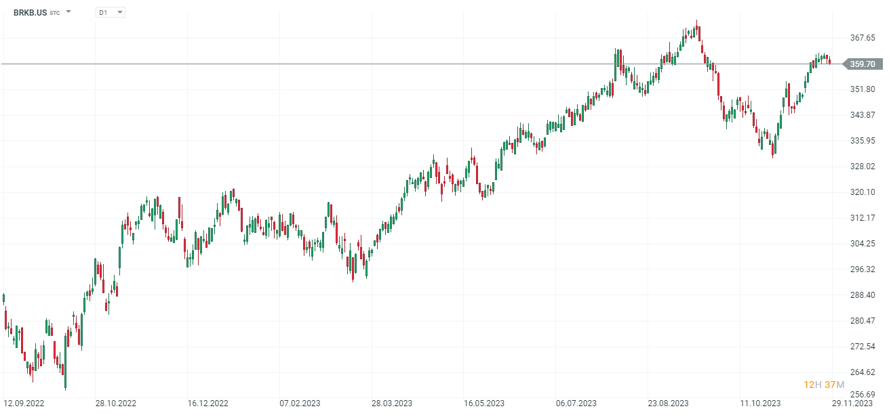Click the STC label beside the ticker
This screenshot has height=415, width=891.
54,13
